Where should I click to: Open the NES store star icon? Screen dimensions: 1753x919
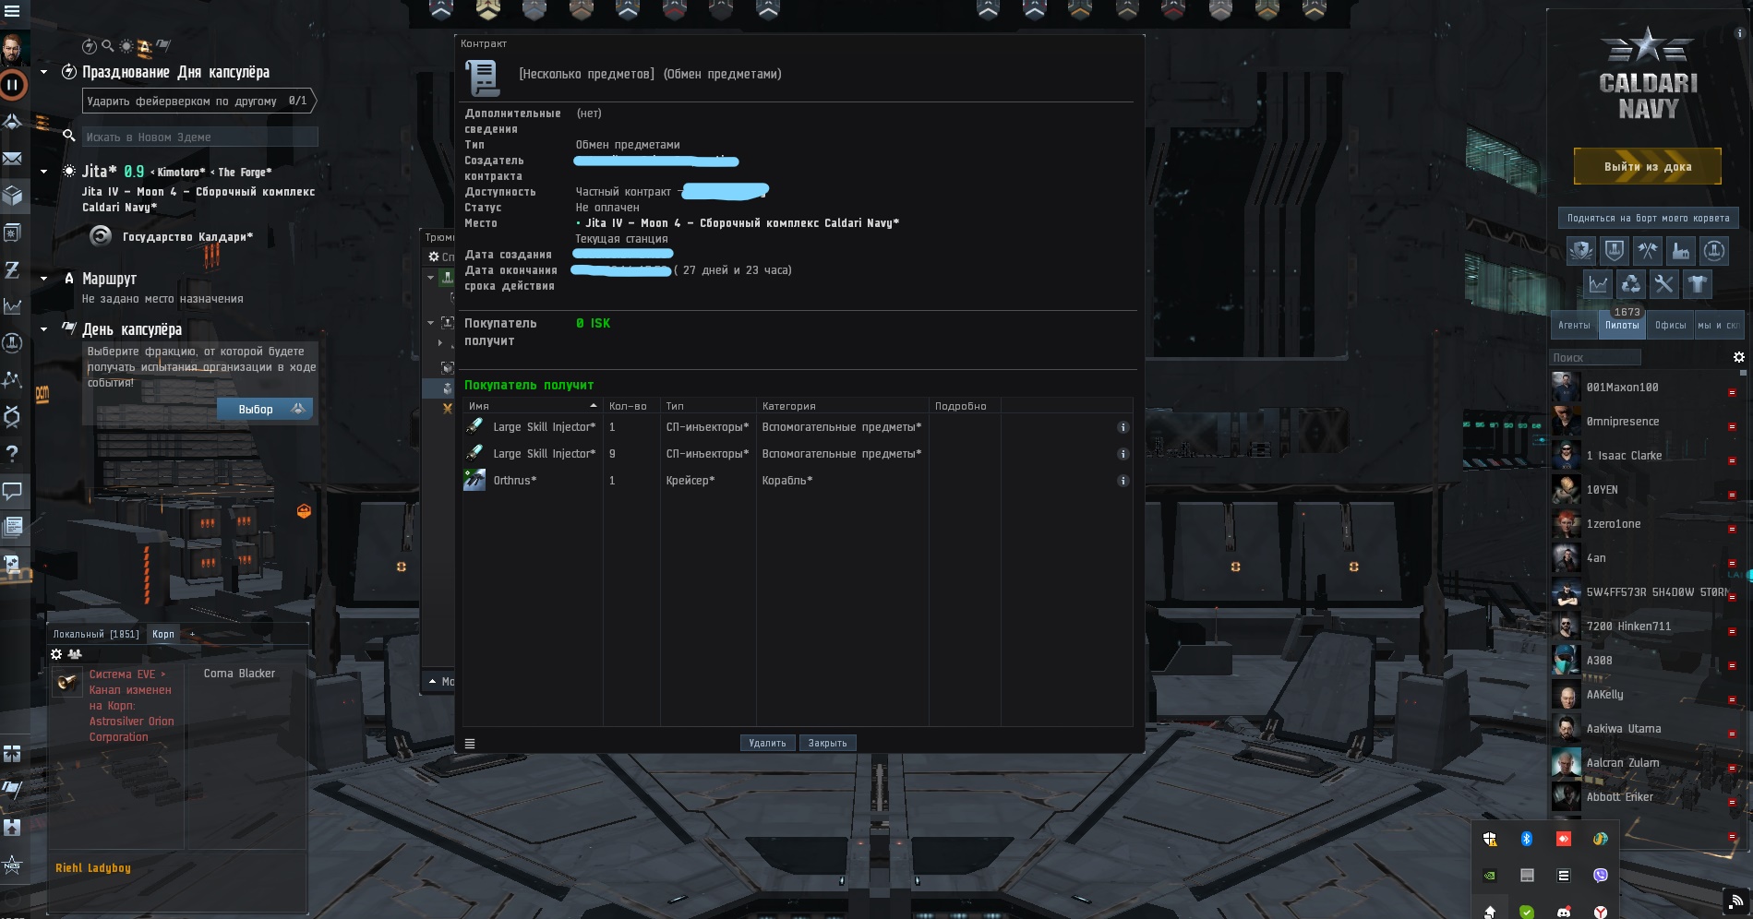point(13,865)
